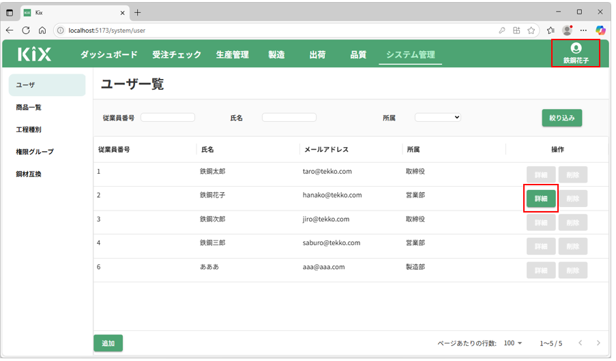Open tab actions menu icon
Screen dimensions: 616x361
pyautogui.click(x=10, y=12)
